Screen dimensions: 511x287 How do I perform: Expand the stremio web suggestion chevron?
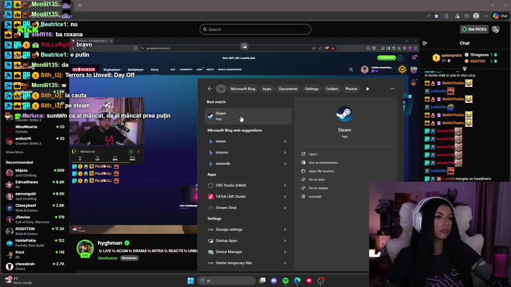(x=285, y=152)
